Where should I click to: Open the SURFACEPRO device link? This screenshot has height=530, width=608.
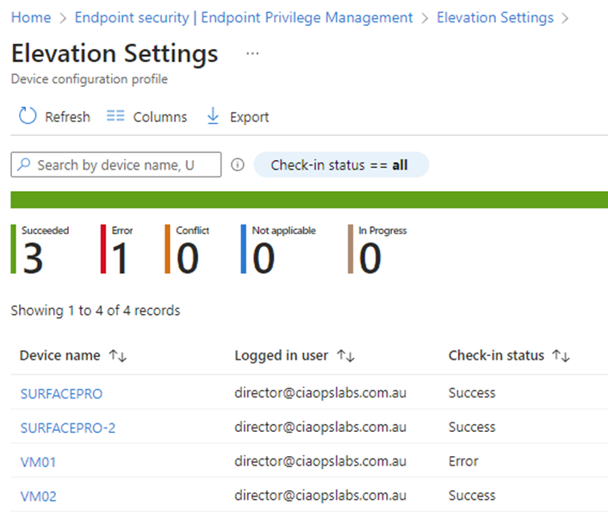[x=61, y=393]
